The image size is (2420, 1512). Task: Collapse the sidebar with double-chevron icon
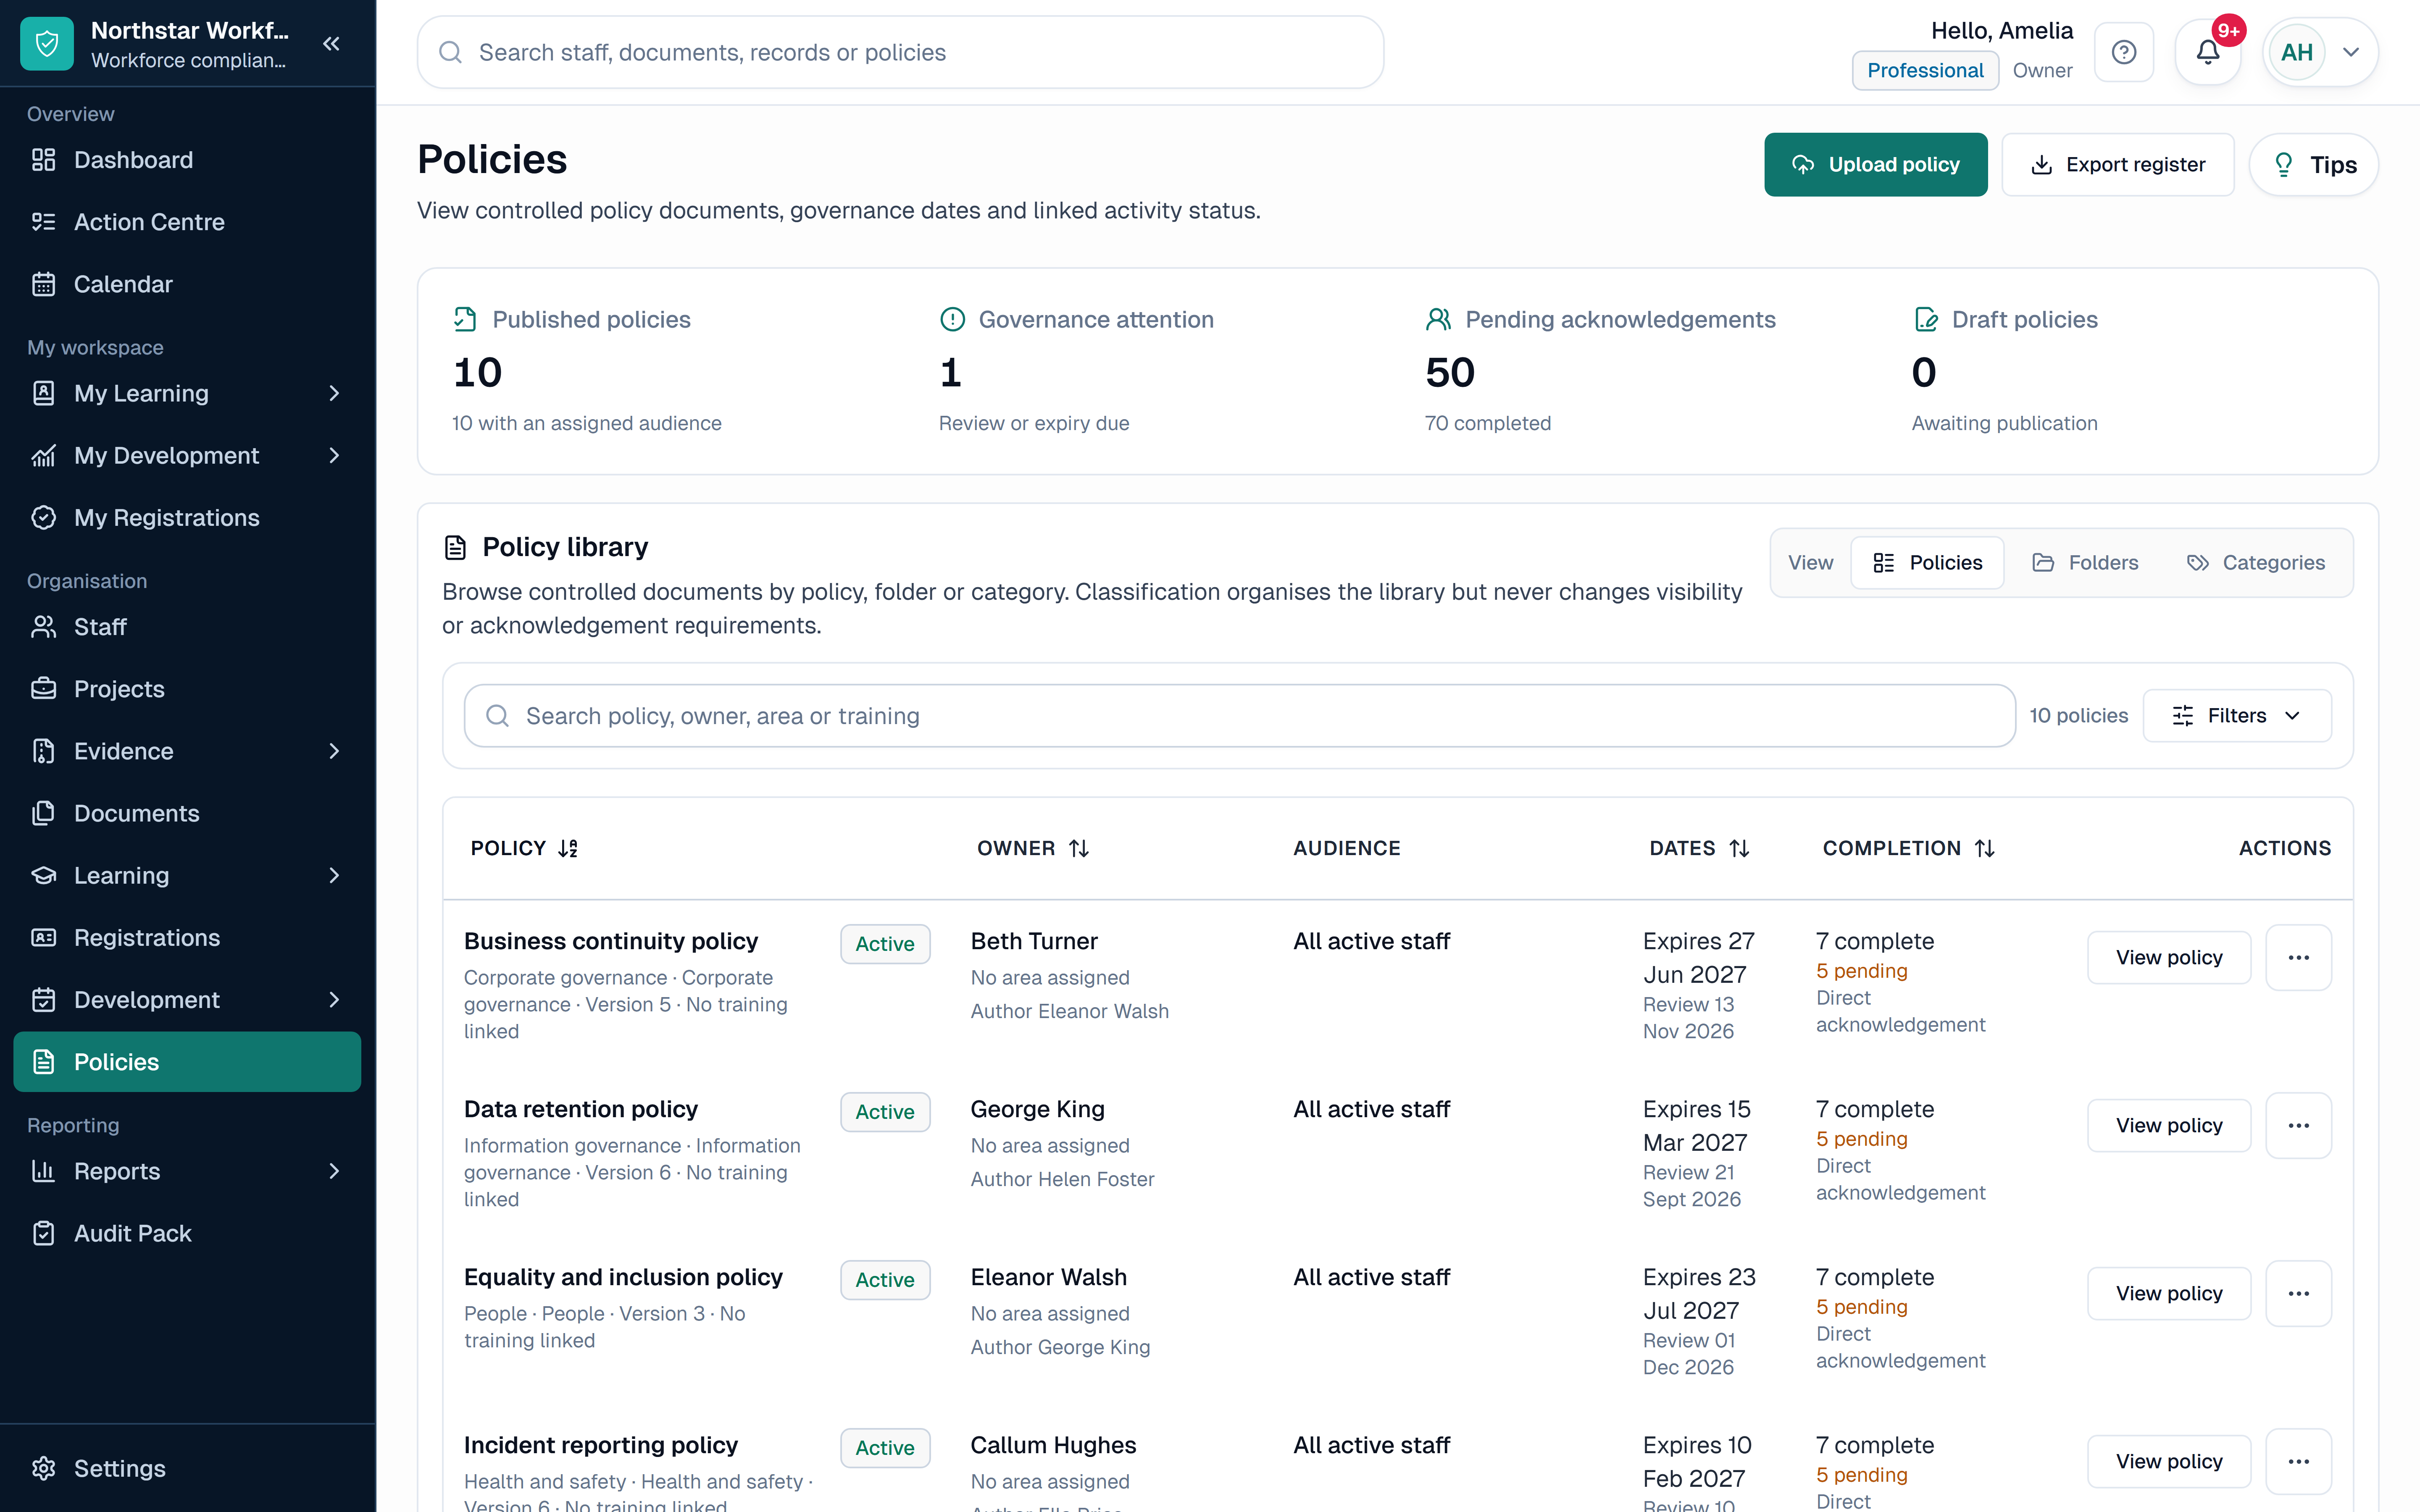point(332,44)
